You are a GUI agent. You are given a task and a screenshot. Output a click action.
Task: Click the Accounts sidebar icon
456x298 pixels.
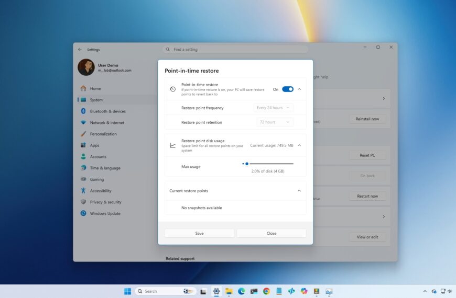click(83, 156)
